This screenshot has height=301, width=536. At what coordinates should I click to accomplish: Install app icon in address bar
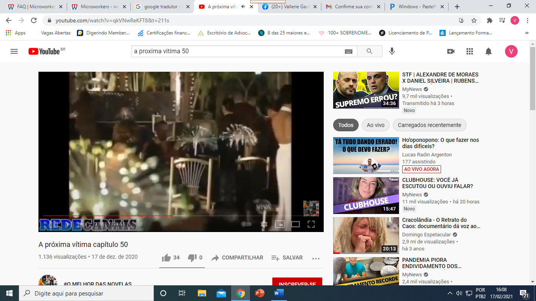(x=461, y=20)
